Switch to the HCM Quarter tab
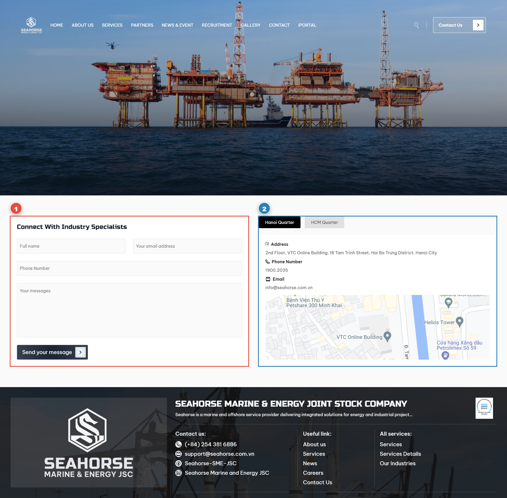This screenshot has width=507, height=498. 325,222
